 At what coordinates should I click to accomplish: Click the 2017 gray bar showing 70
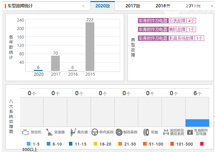coord(55,63)
